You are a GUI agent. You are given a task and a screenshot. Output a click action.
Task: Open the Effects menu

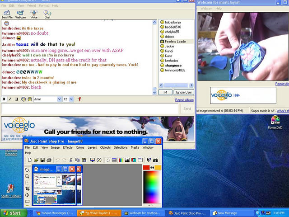click(x=68, y=147)
